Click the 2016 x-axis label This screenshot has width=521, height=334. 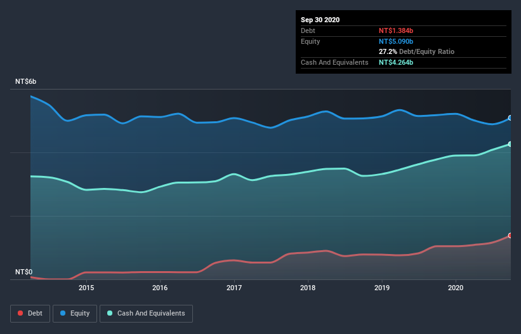click(160, 288)
